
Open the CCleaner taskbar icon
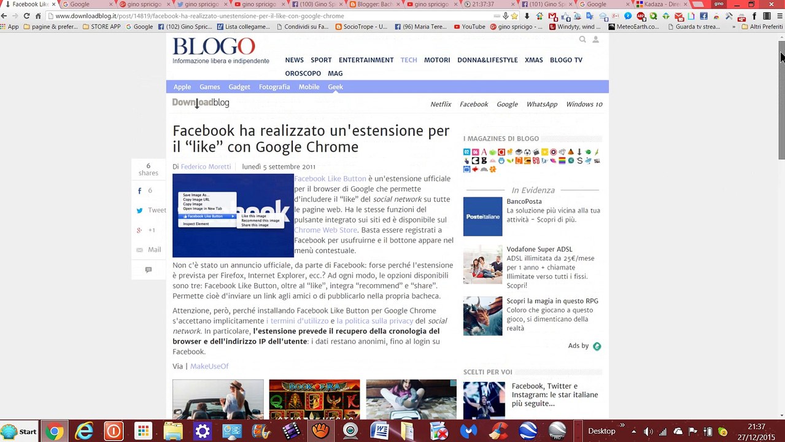click(498, 432)
